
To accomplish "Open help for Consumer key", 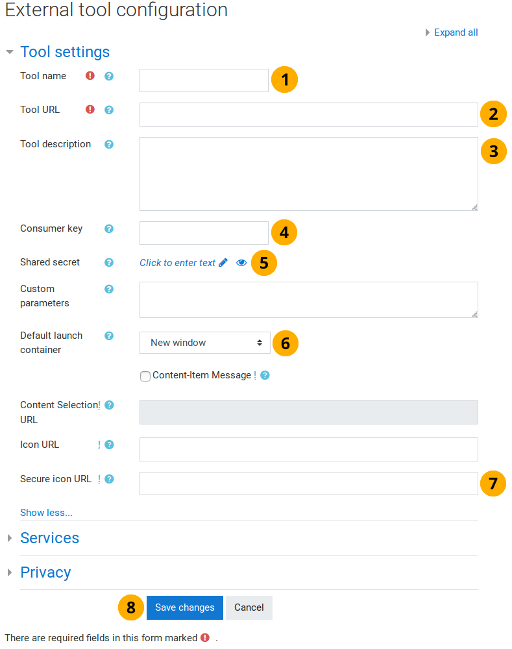I will point(109,228).
